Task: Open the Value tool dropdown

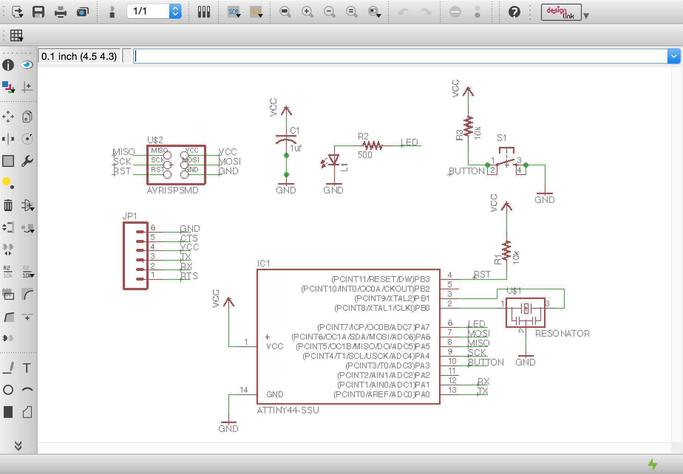Action: [27, 272]
